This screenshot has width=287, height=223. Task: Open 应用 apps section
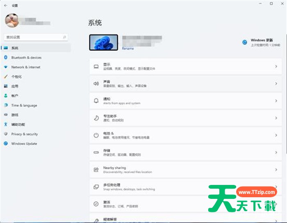coord(36,86)
